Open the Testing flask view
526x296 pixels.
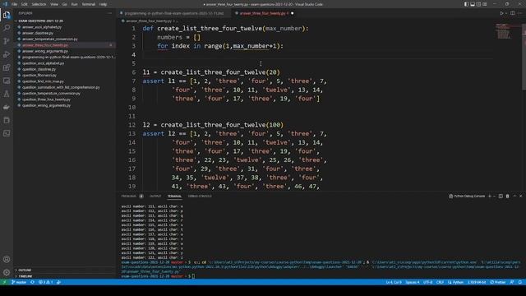pyautogui.click(x=7, y=94)
